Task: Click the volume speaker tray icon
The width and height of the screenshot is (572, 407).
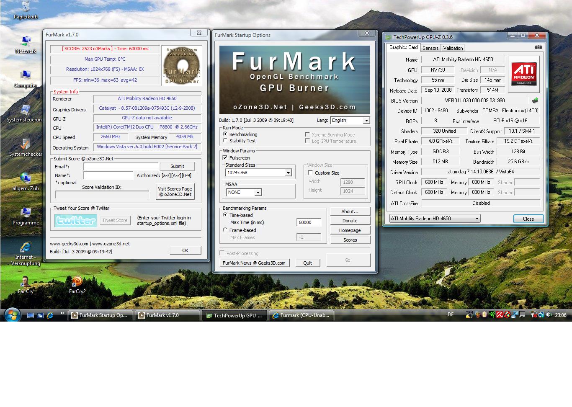Action: (x=549, y=315)
